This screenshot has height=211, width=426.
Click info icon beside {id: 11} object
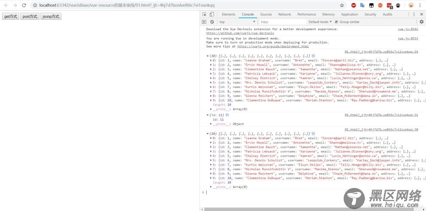tap(227, 115)
